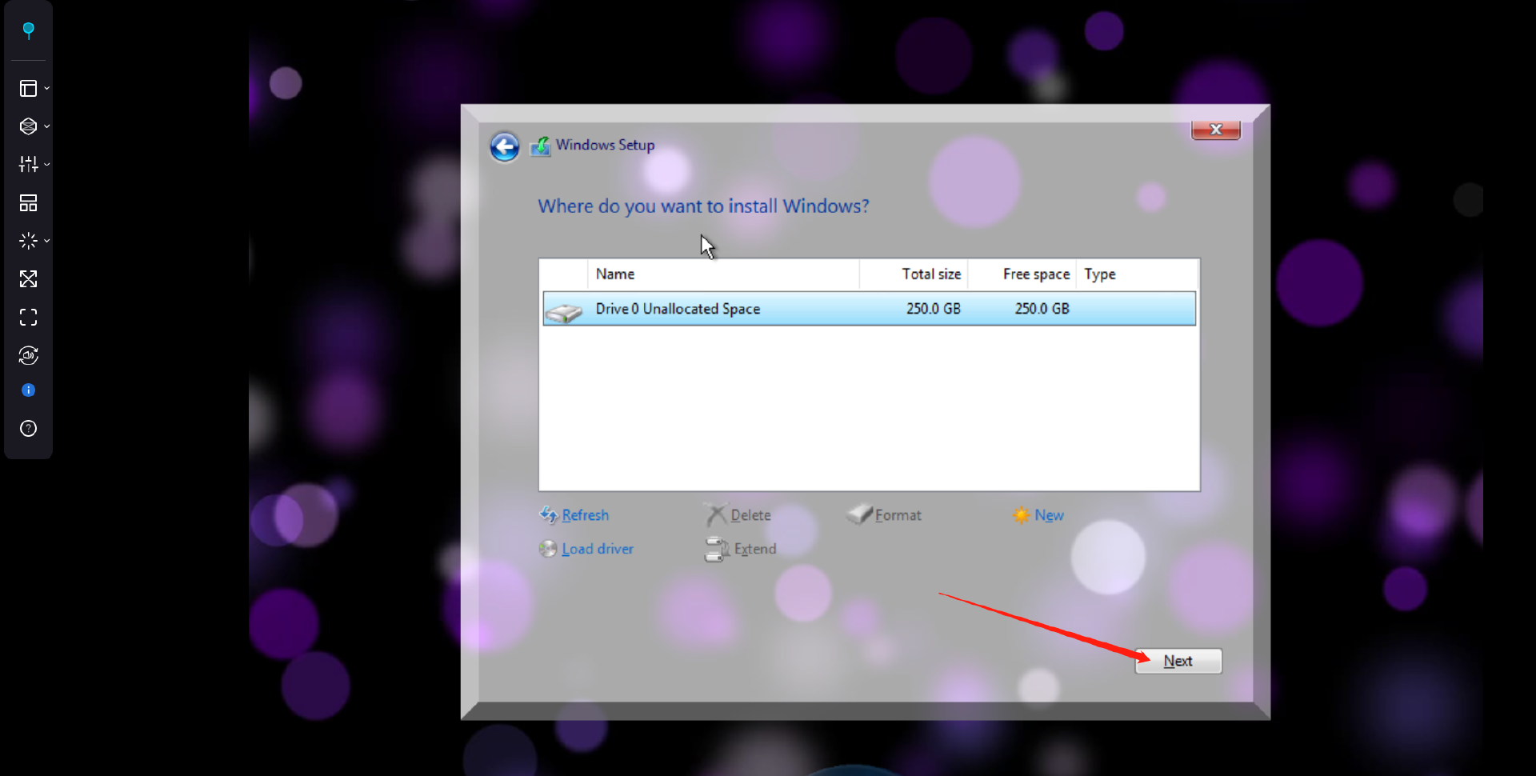Click the sparkle burst icon in sidebar
Viewport: 1536px width, 776px height.
(x=28, y=240)
